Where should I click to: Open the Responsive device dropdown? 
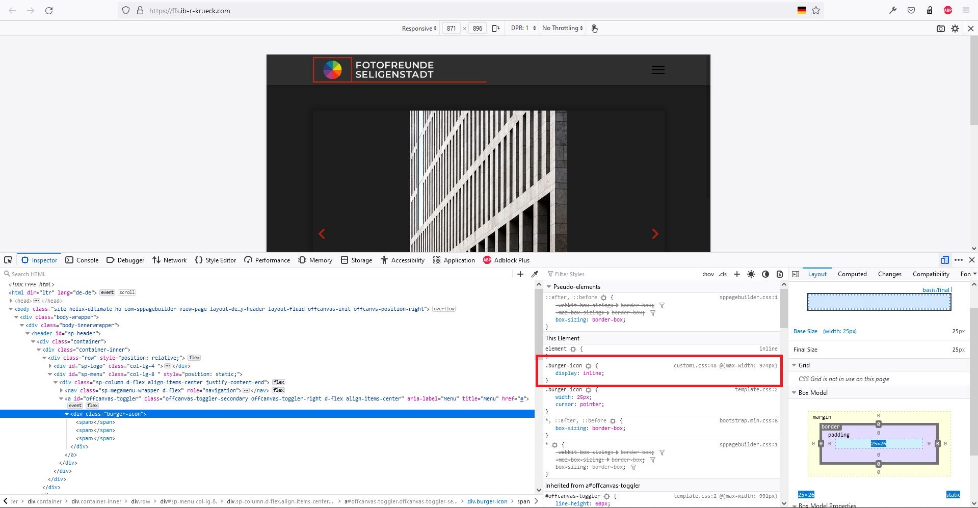[x=419, y=29]
